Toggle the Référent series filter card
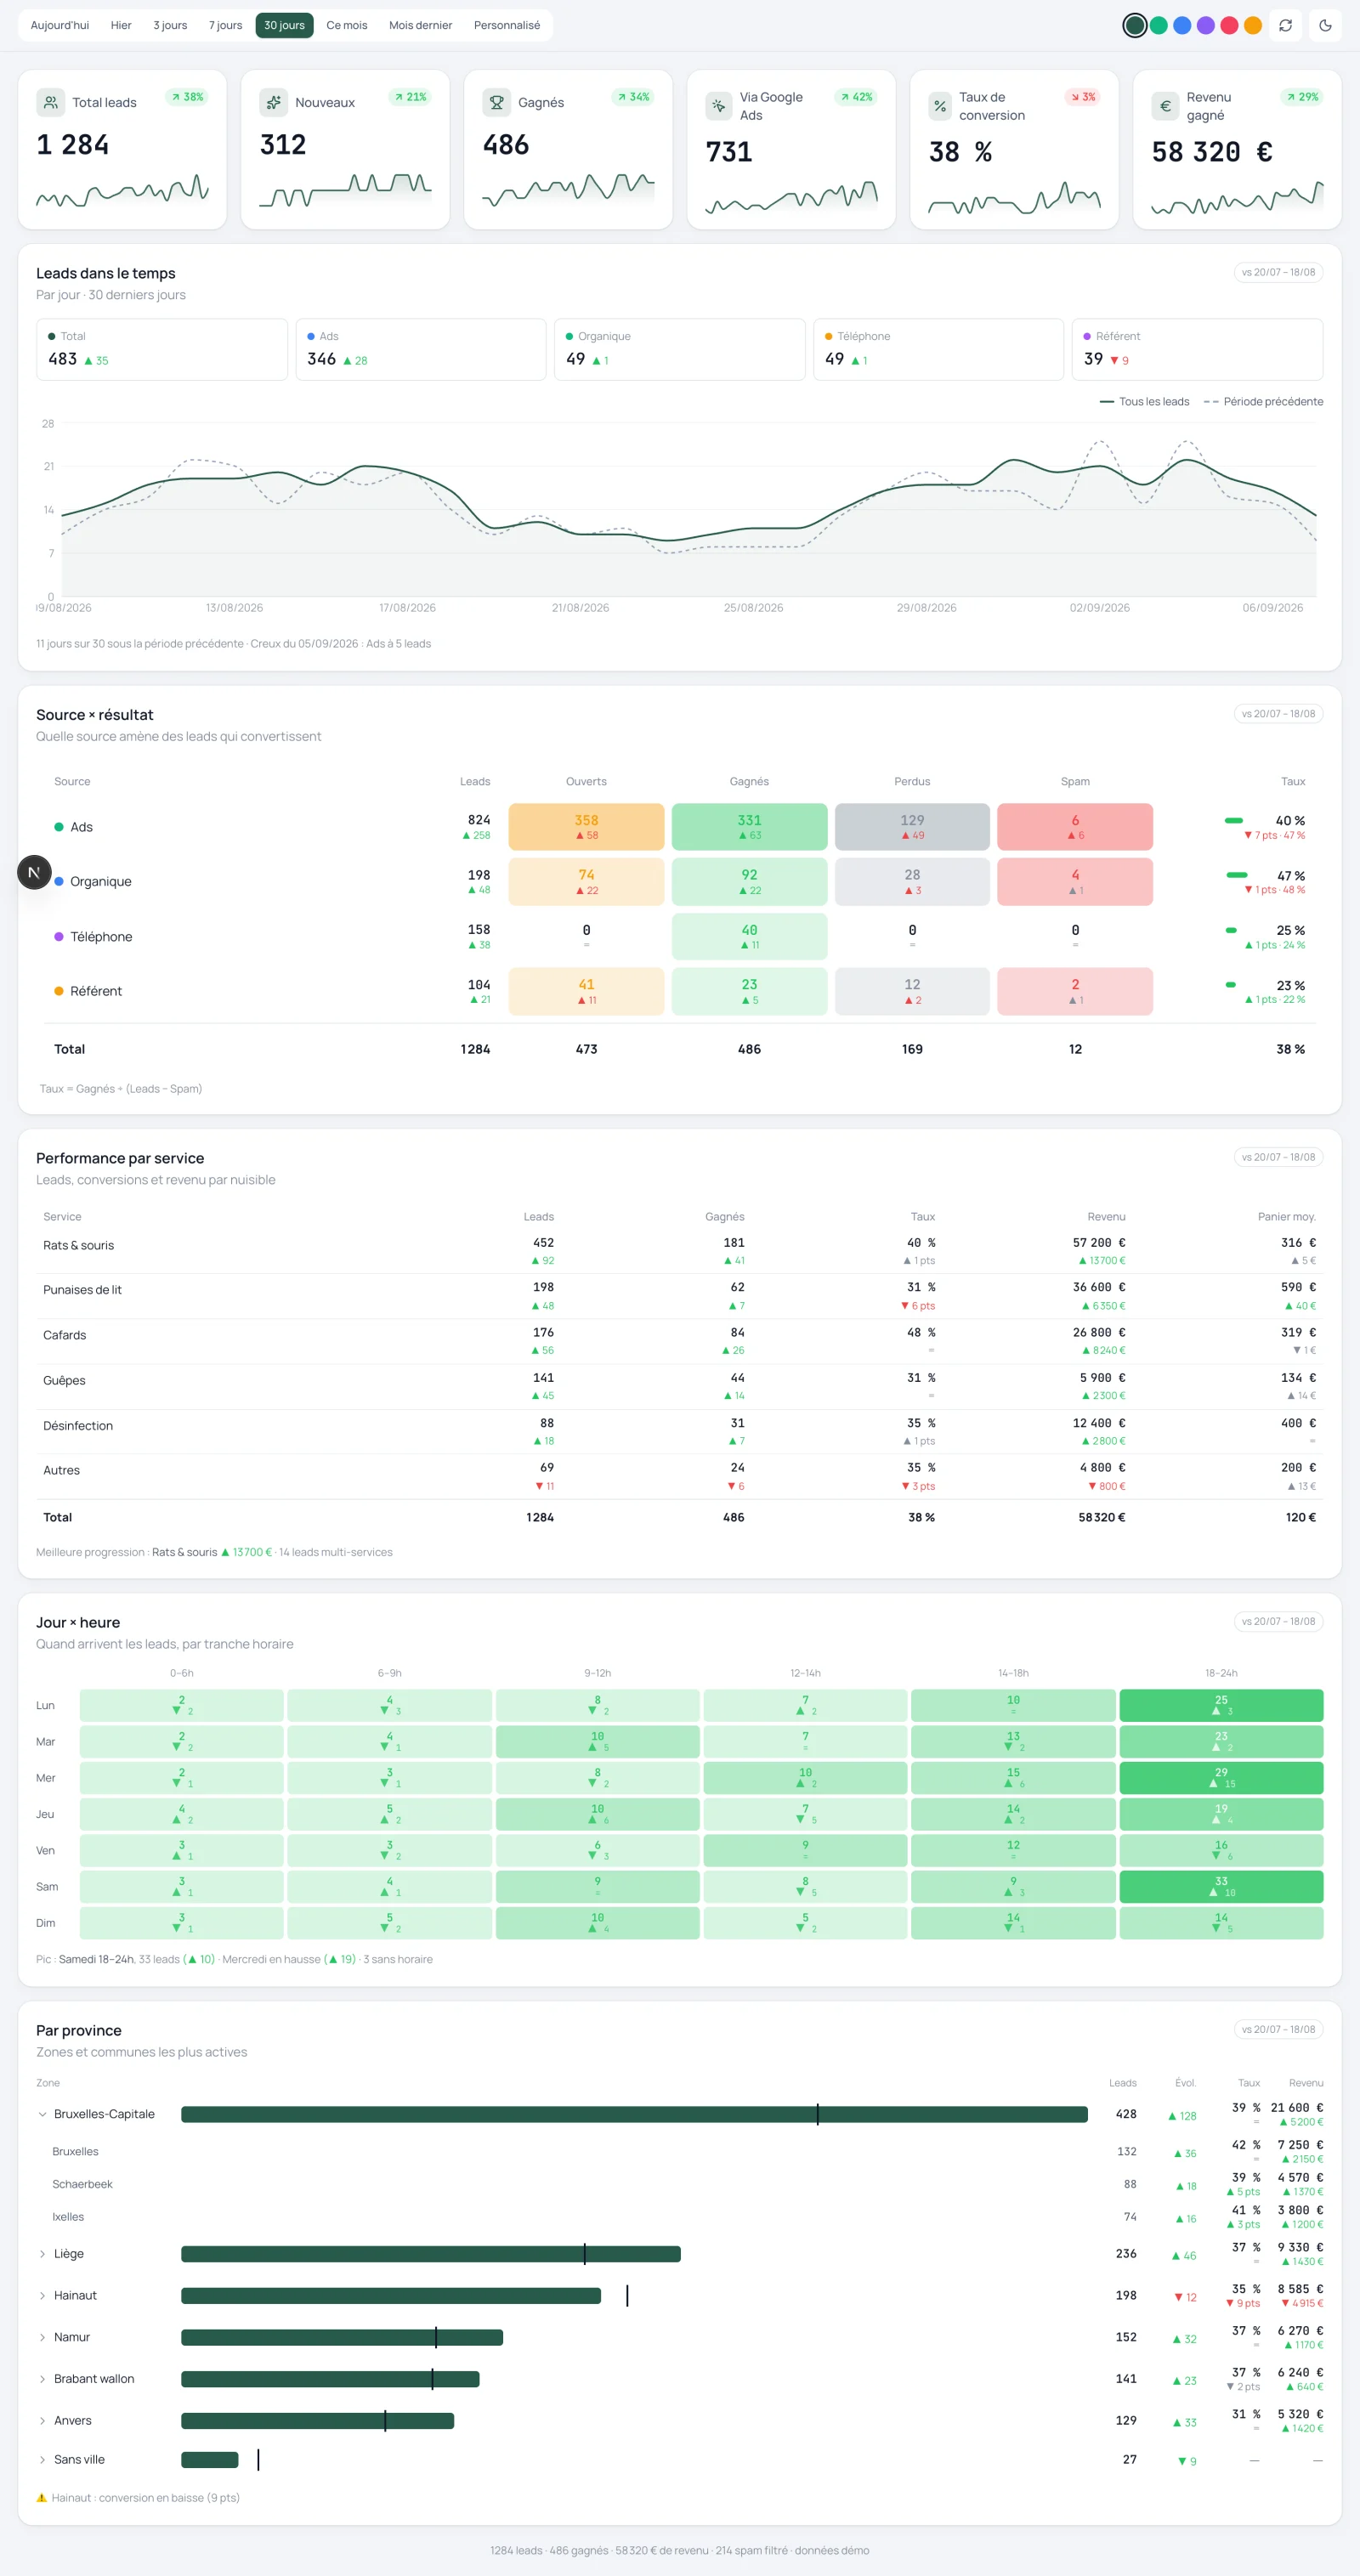Viewport: 1360px width, 2576px height. click(1197, 349)
